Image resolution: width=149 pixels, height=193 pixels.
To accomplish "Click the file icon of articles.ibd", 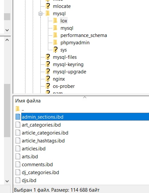I will pyautogui.click(x=18, y=149).
